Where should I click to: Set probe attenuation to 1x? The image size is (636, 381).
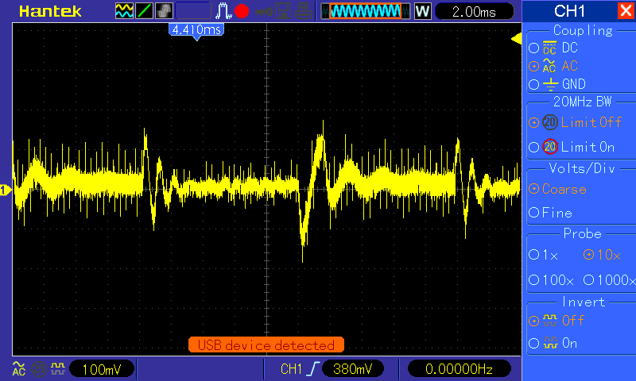pyautogui.click(x=544, y=255)
